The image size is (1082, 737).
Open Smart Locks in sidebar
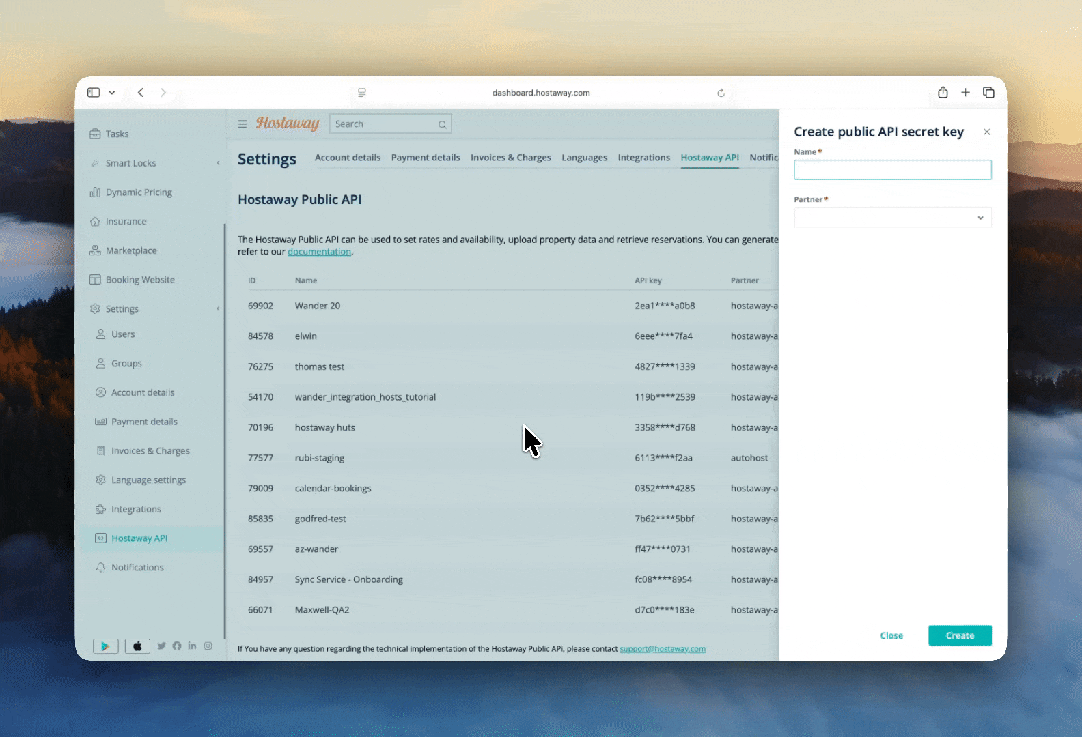coord(124,163)
